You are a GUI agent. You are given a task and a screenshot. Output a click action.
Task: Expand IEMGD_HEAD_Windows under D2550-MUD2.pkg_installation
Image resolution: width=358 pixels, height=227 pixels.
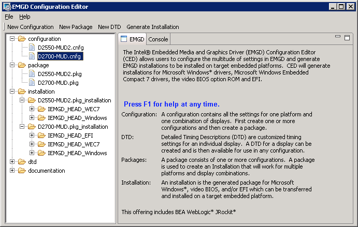(x=32, y=118)
